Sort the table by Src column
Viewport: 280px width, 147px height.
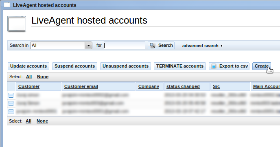coord(216,86)
